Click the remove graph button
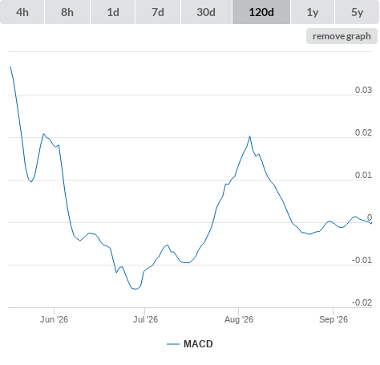 point(342,36)
